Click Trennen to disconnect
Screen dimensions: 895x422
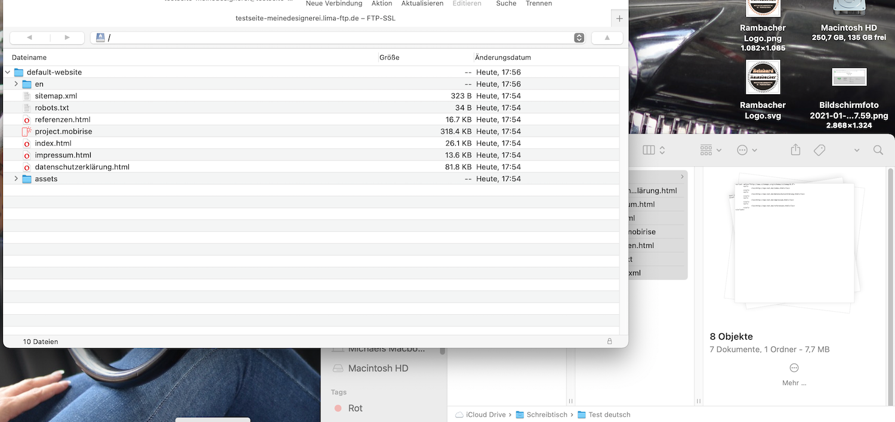[x=538, y=4]
